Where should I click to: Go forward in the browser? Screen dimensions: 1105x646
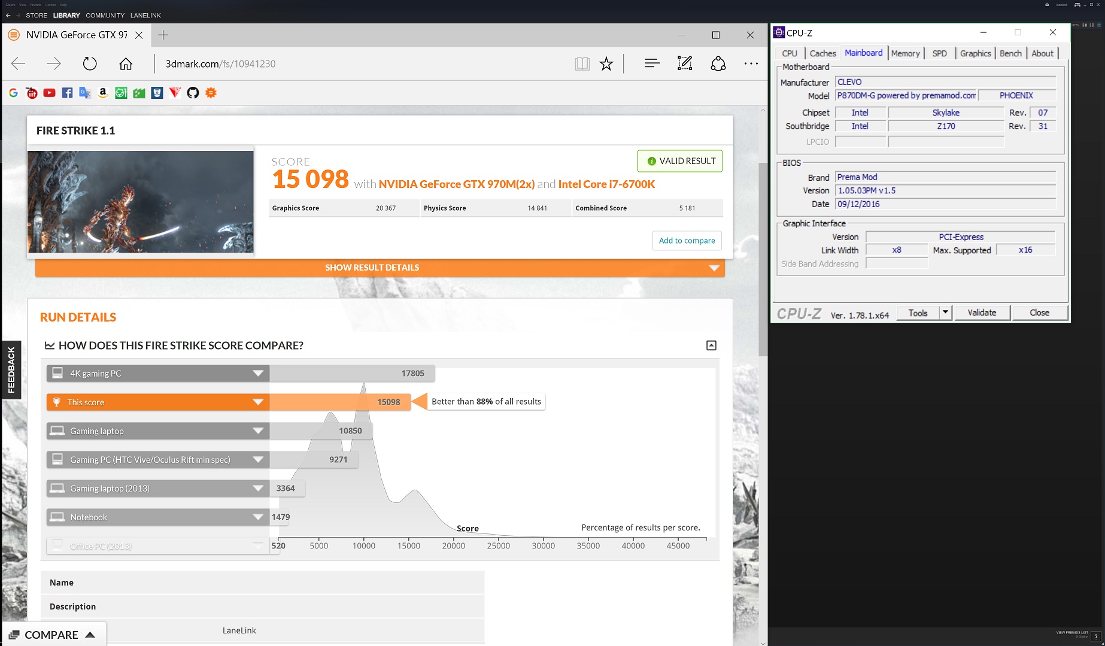[54, 63]
